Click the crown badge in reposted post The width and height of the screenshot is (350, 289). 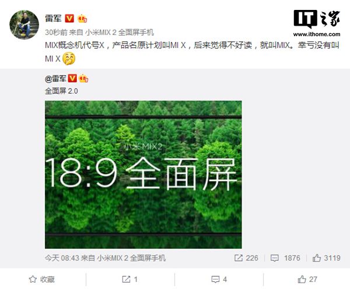(83, 78)
